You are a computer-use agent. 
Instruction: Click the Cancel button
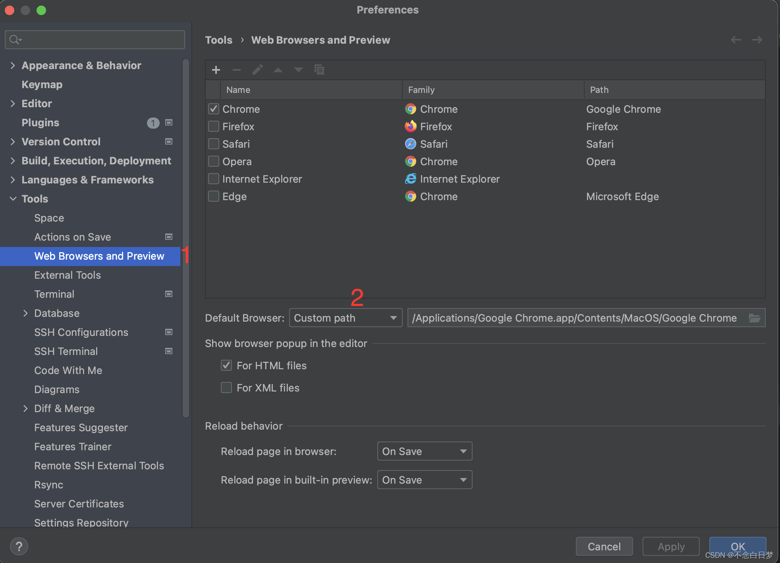coord(604,546)
